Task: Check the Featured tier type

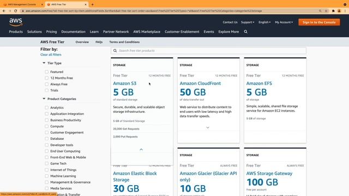Action: tap(46, 72)
